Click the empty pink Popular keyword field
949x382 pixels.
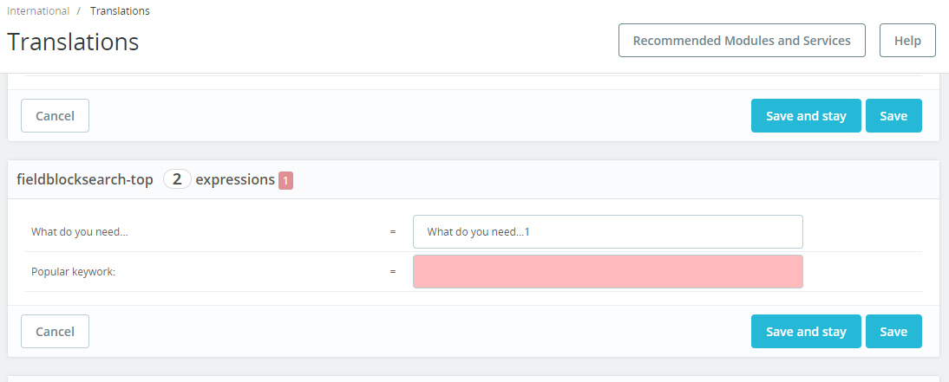point(607,271)
